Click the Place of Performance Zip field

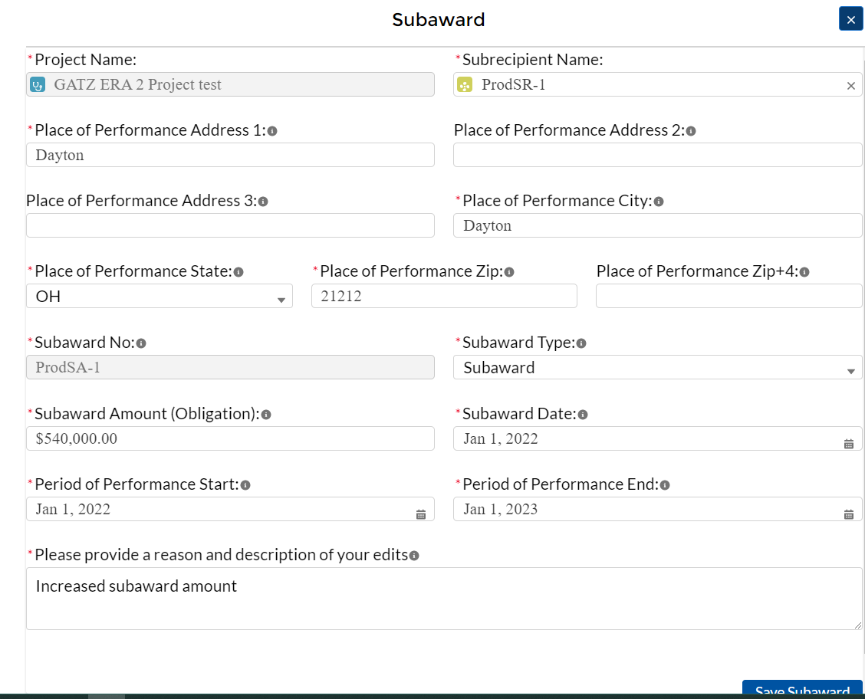(x=444, y=296)
